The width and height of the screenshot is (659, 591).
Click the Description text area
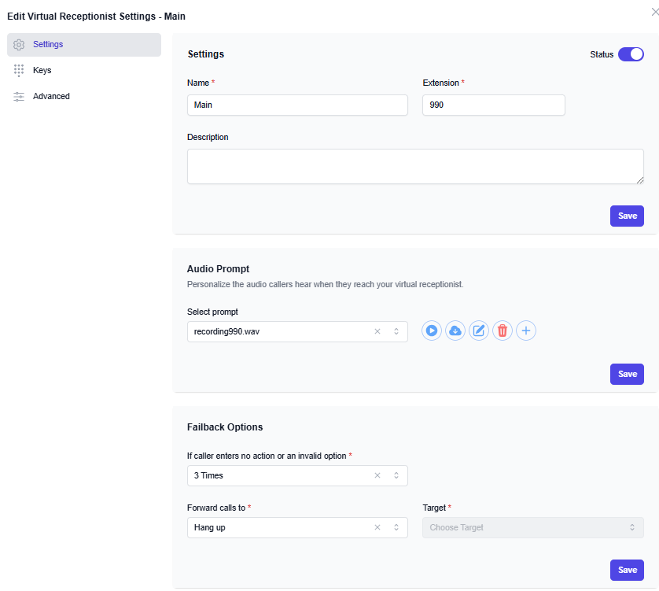(415, 166)
